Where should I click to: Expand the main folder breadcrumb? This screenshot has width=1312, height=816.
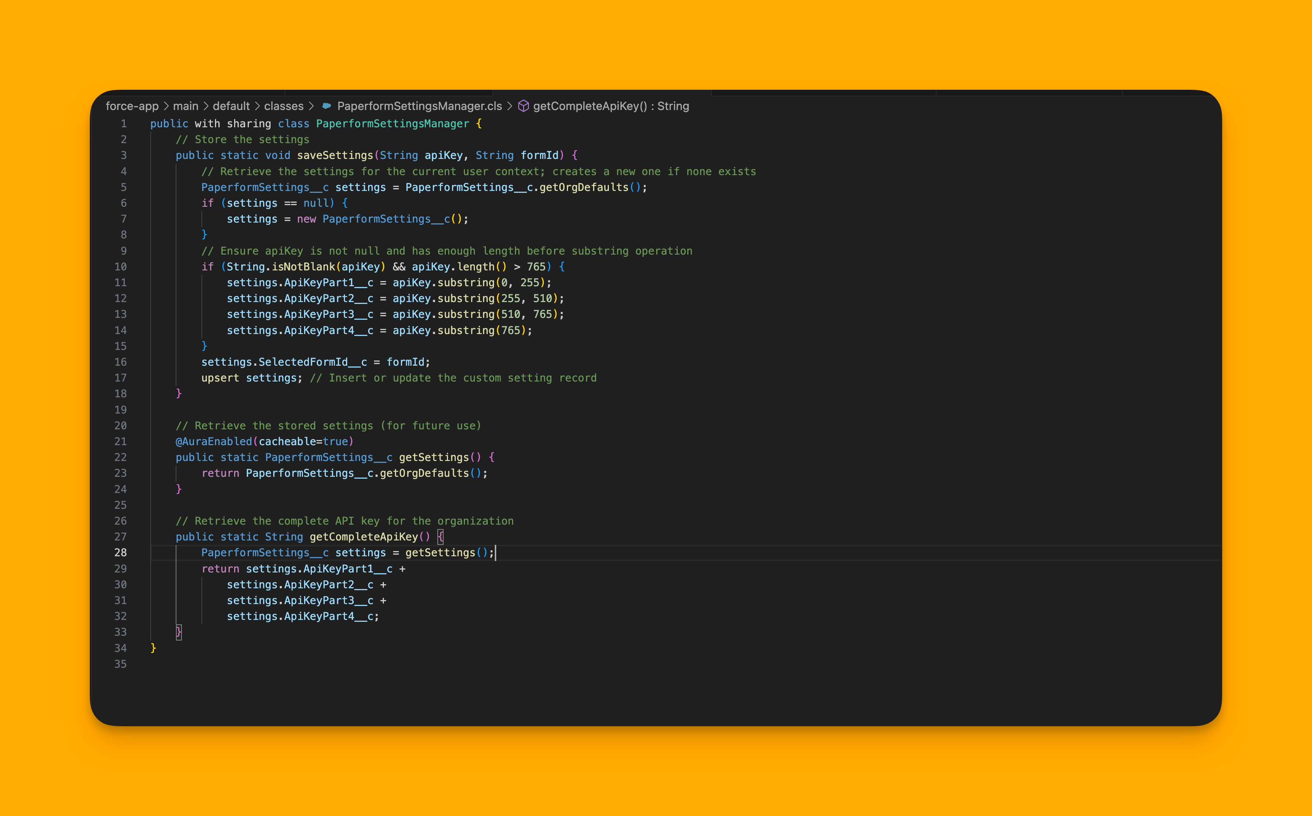point(186,106)
